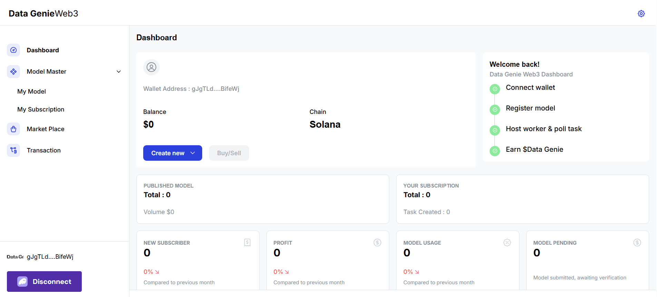
Task: Click the Task Created : 0 text
Action: 426,212
